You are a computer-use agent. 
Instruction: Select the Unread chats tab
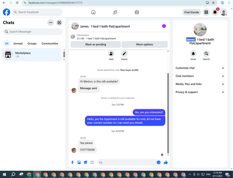(x=18, y=43)
